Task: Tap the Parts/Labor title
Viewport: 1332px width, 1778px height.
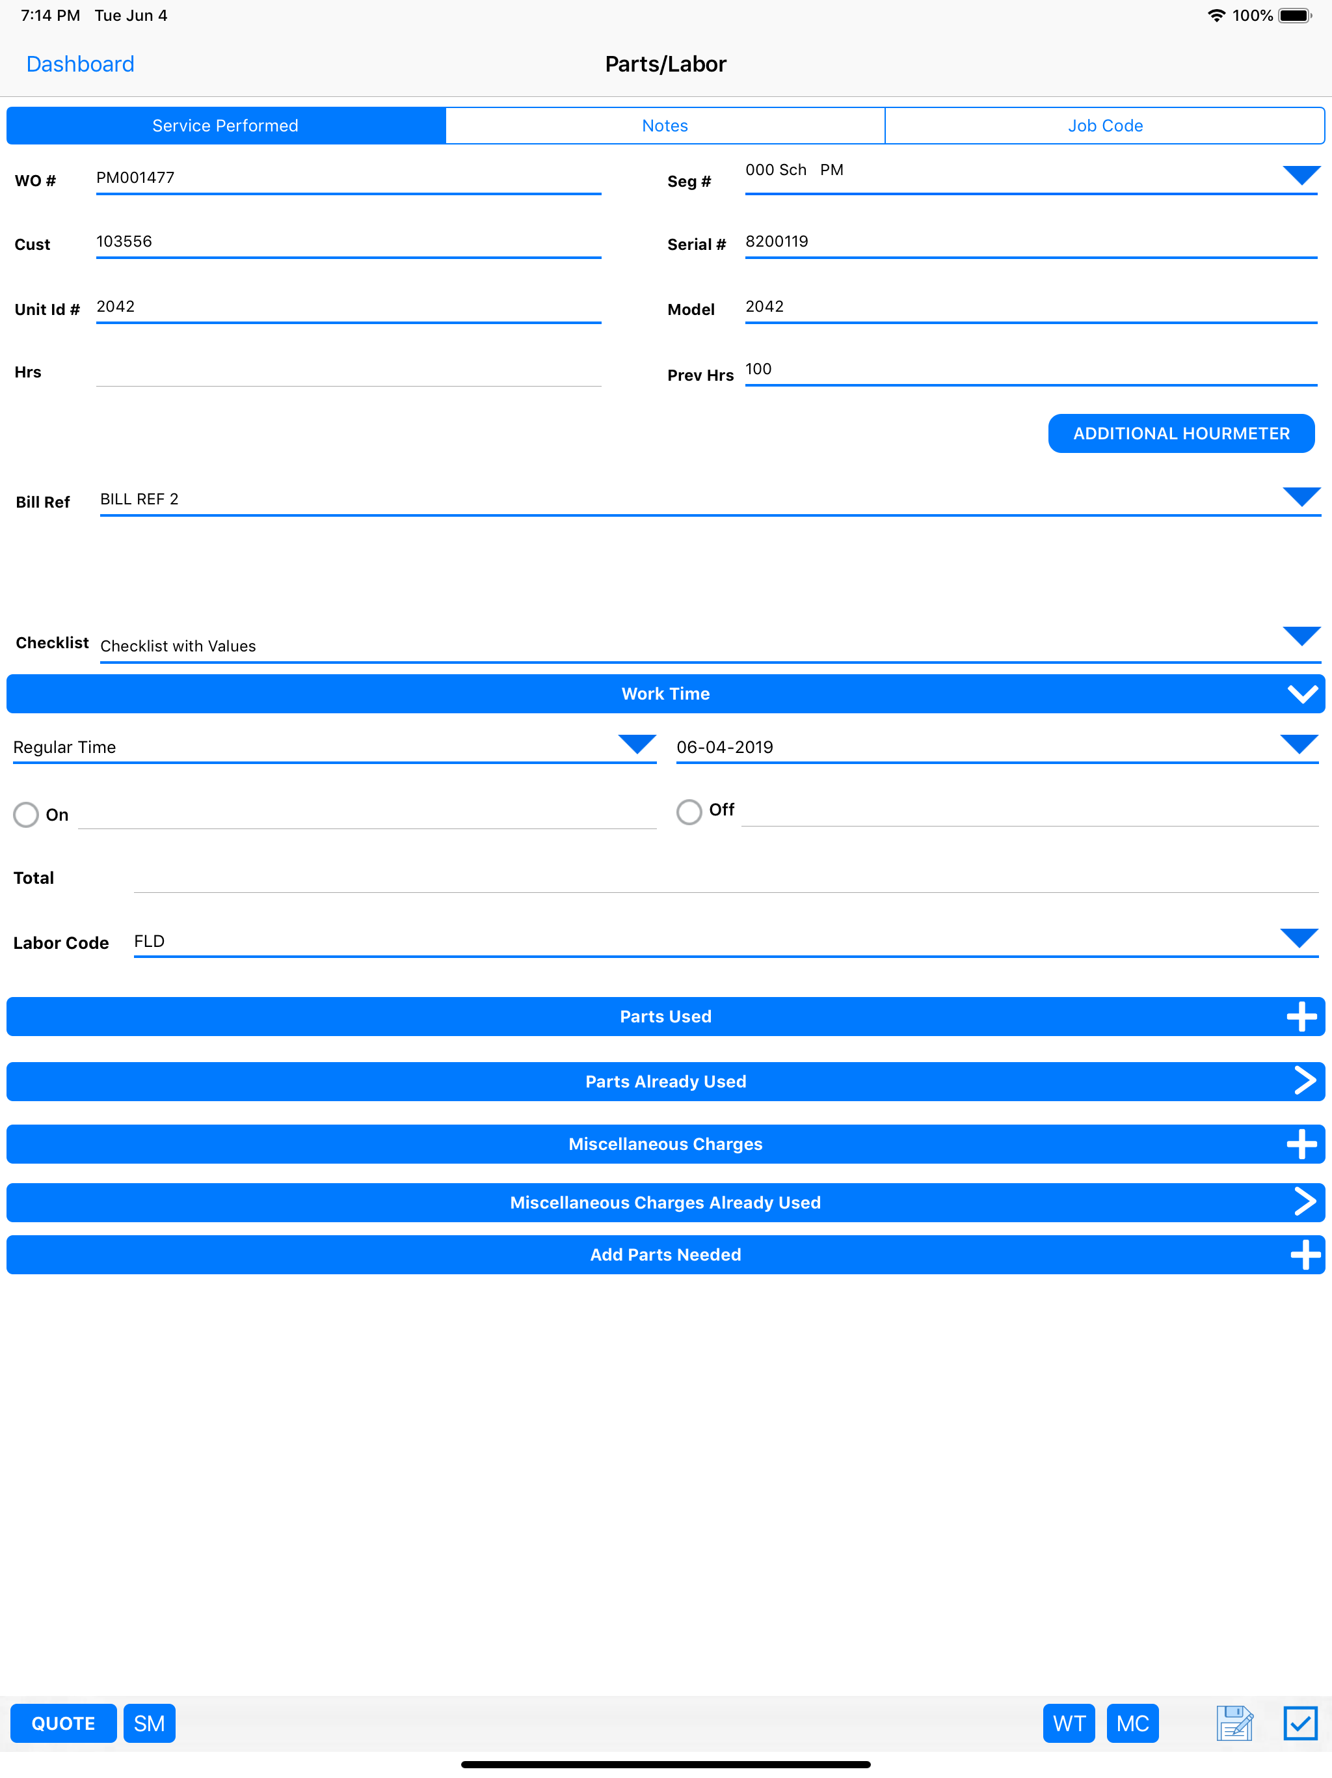Action: coord(665,64)
